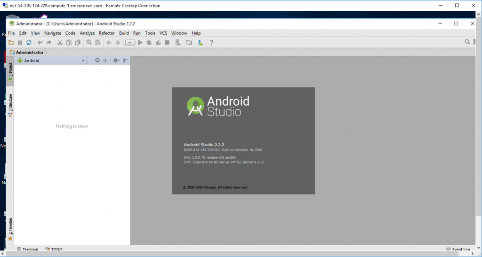This screenshot has height=257, width=482.
Task: Click the Run play icon
Action: coord(140,43)
